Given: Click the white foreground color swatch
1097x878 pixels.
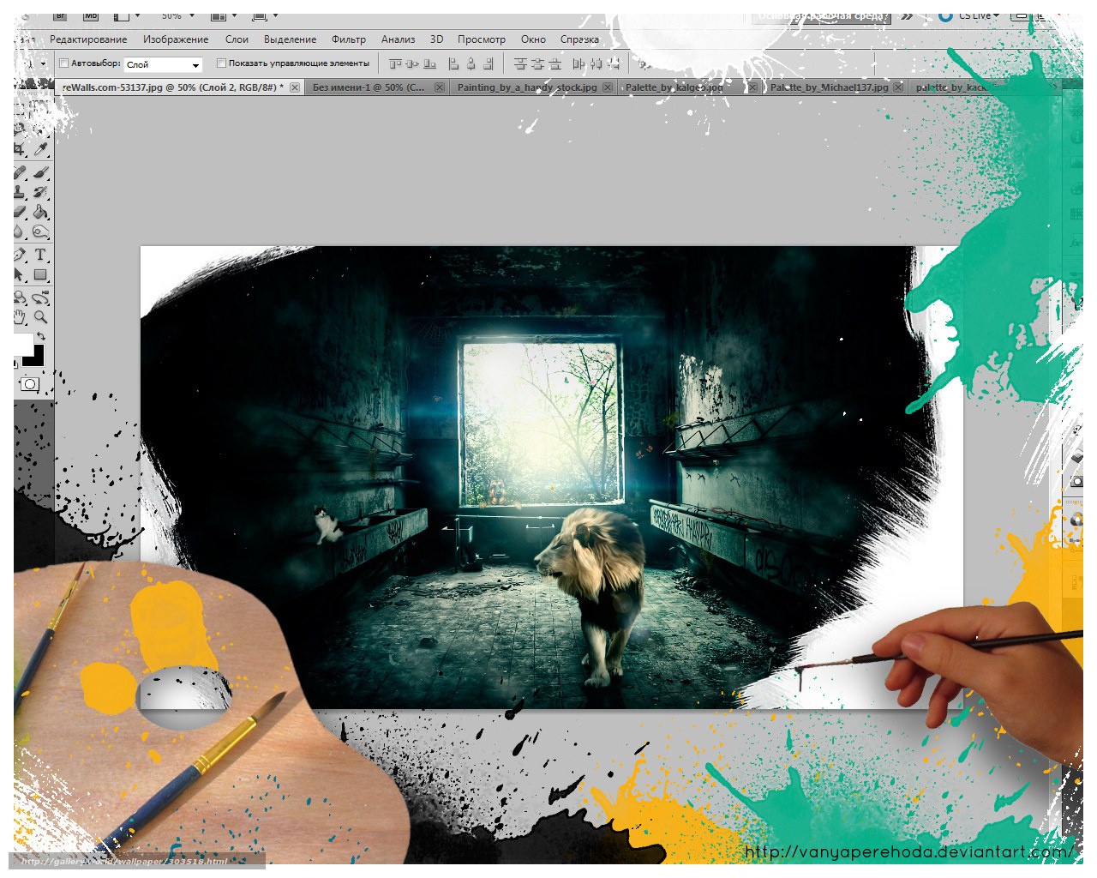Looking at the screenshot, I should tap(21, 344).
